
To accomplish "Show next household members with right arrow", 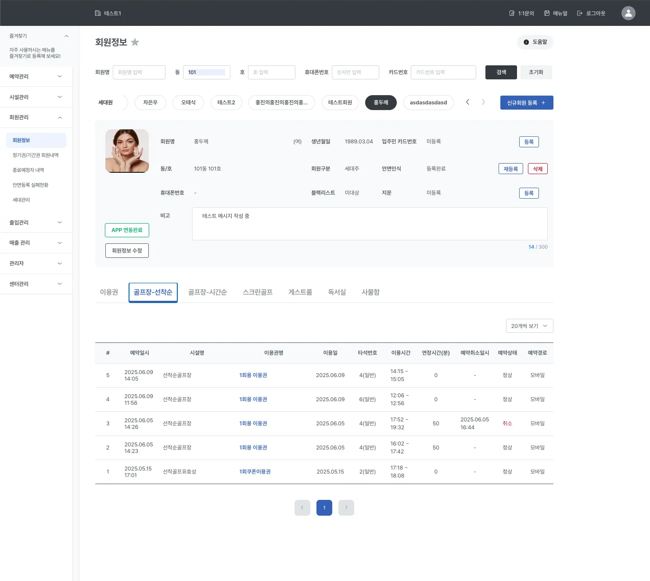I will 483,102.
